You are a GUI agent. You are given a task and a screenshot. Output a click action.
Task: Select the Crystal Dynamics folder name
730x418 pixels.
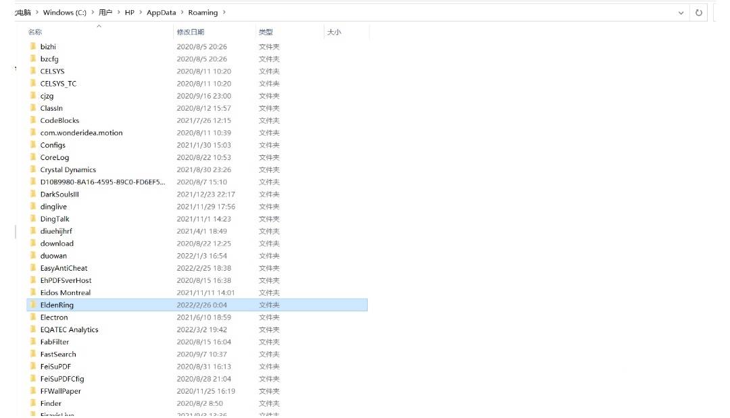[x=68, y=169]
